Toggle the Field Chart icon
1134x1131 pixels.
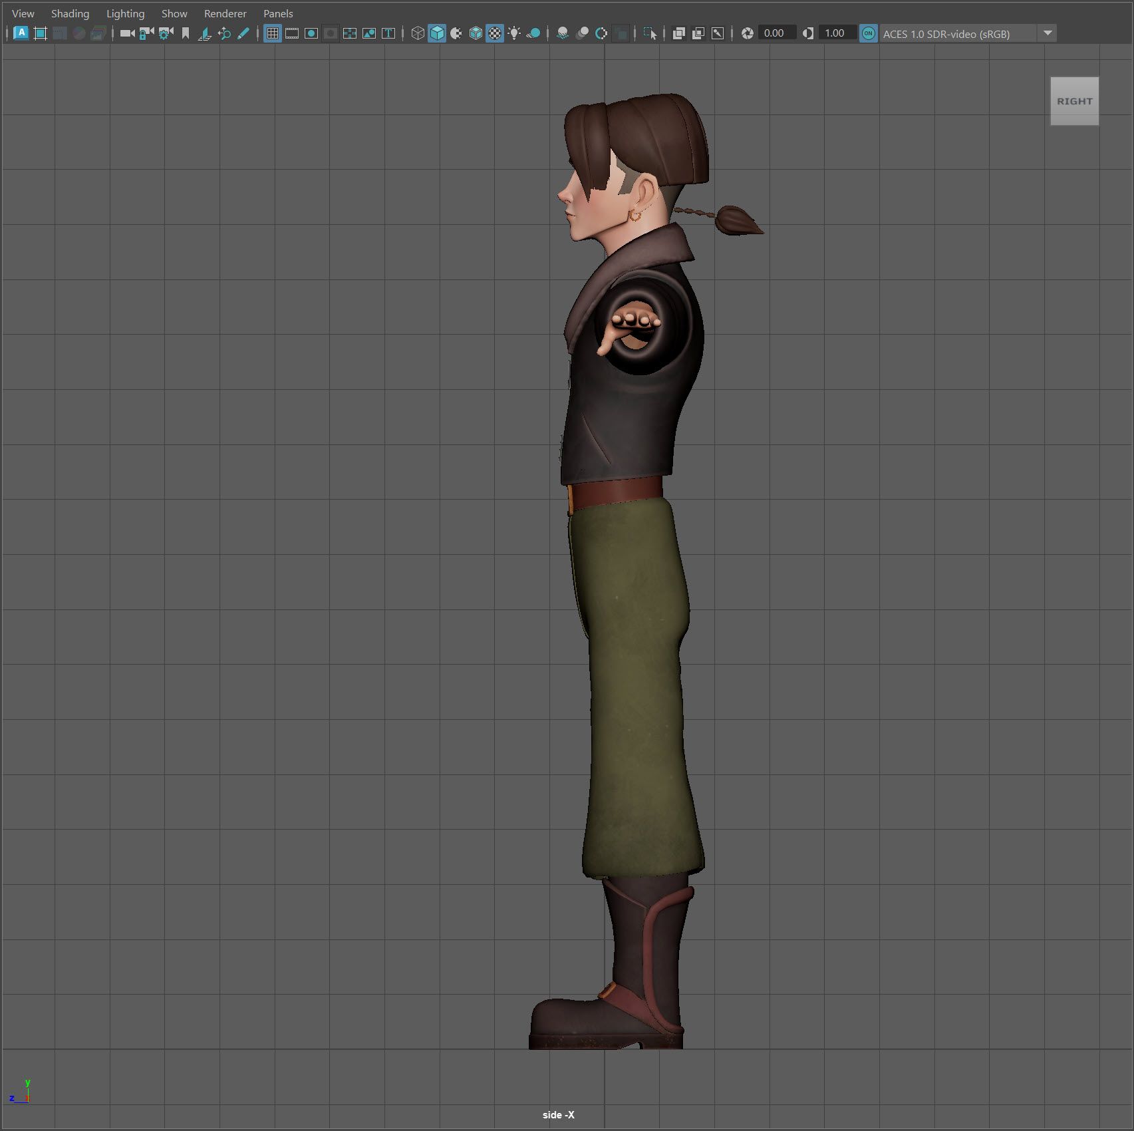(x=350, y=33)
